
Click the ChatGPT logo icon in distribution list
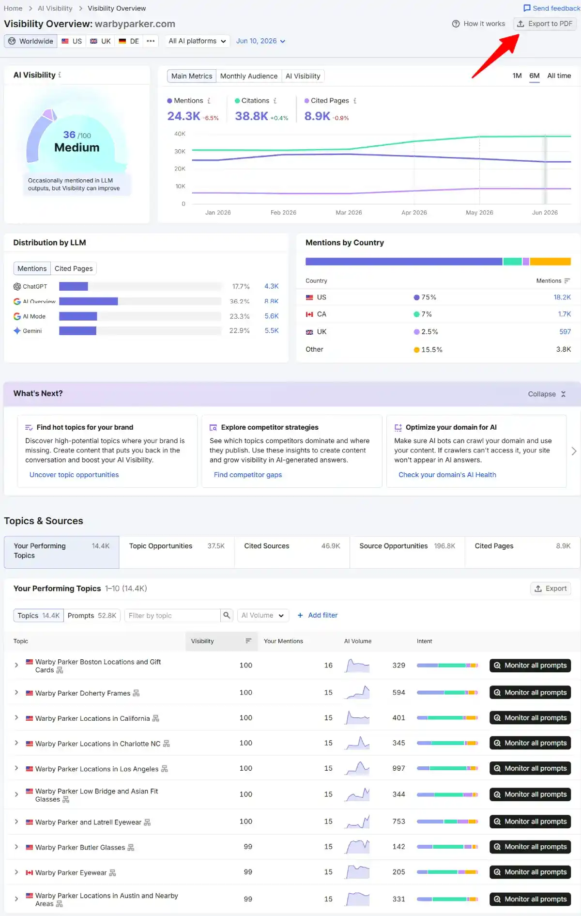click(x=17, y=286)
